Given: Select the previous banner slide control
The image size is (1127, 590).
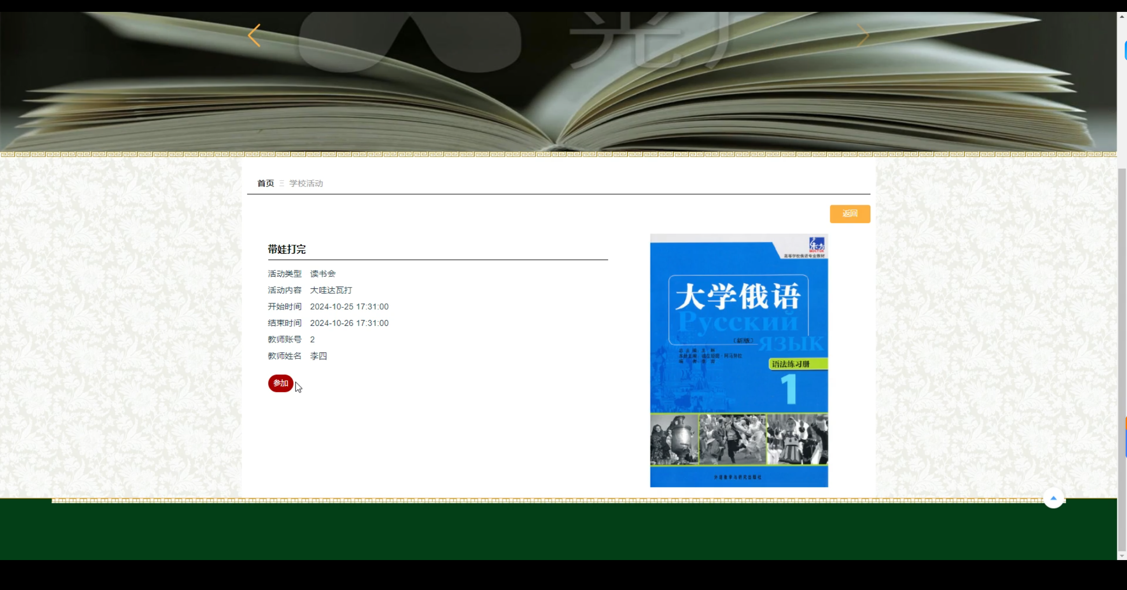Looking at the screenshot, I should pos(254,35).
